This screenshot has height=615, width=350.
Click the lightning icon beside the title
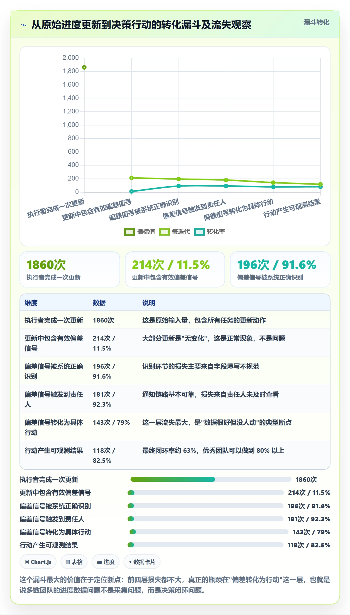point(24,25)
